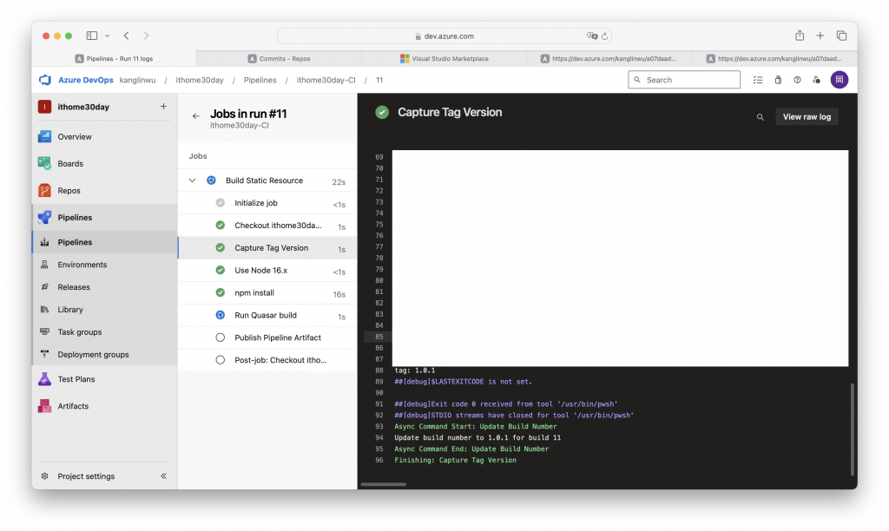
Task: Click the log horizontal scrollbar
Action: point(384,484)
